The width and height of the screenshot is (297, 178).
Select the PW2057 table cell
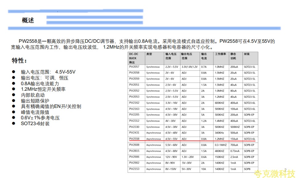(x=134, y=67)
